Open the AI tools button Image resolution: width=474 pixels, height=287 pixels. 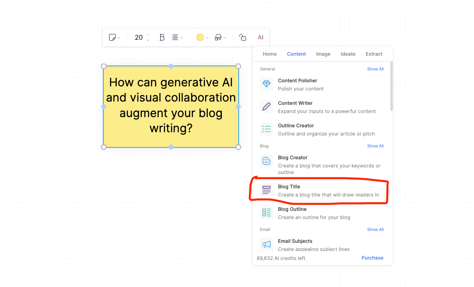261,37
